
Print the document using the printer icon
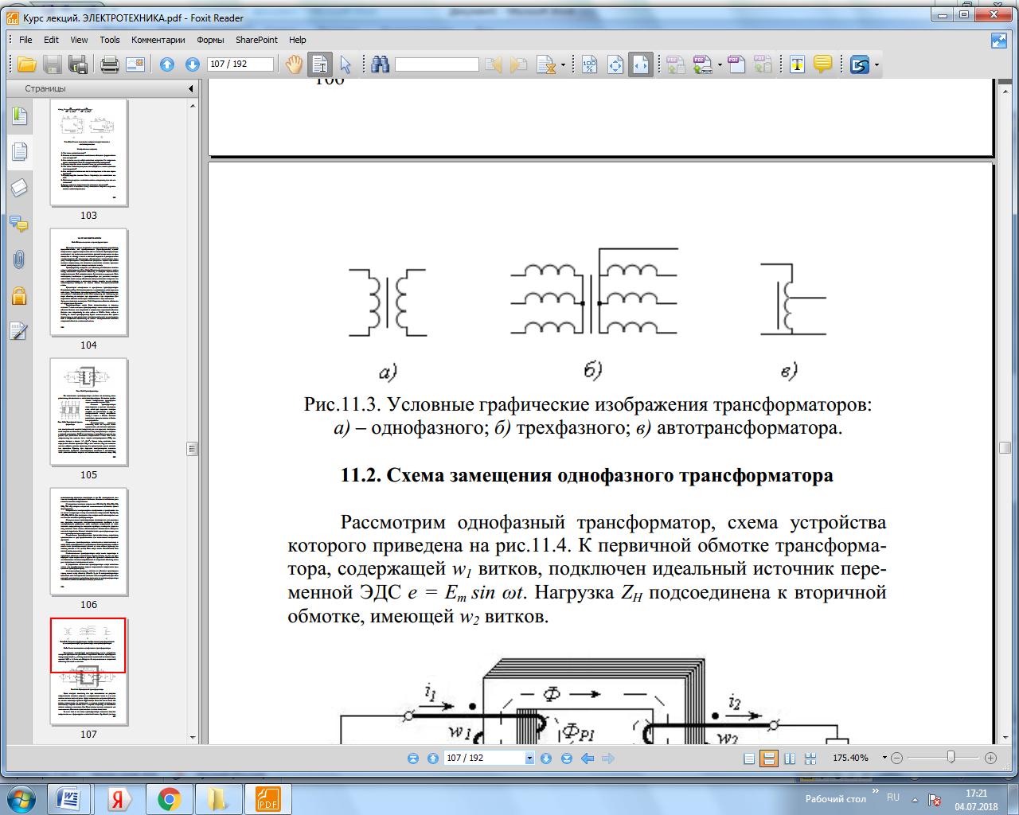(x=110, y=64)
